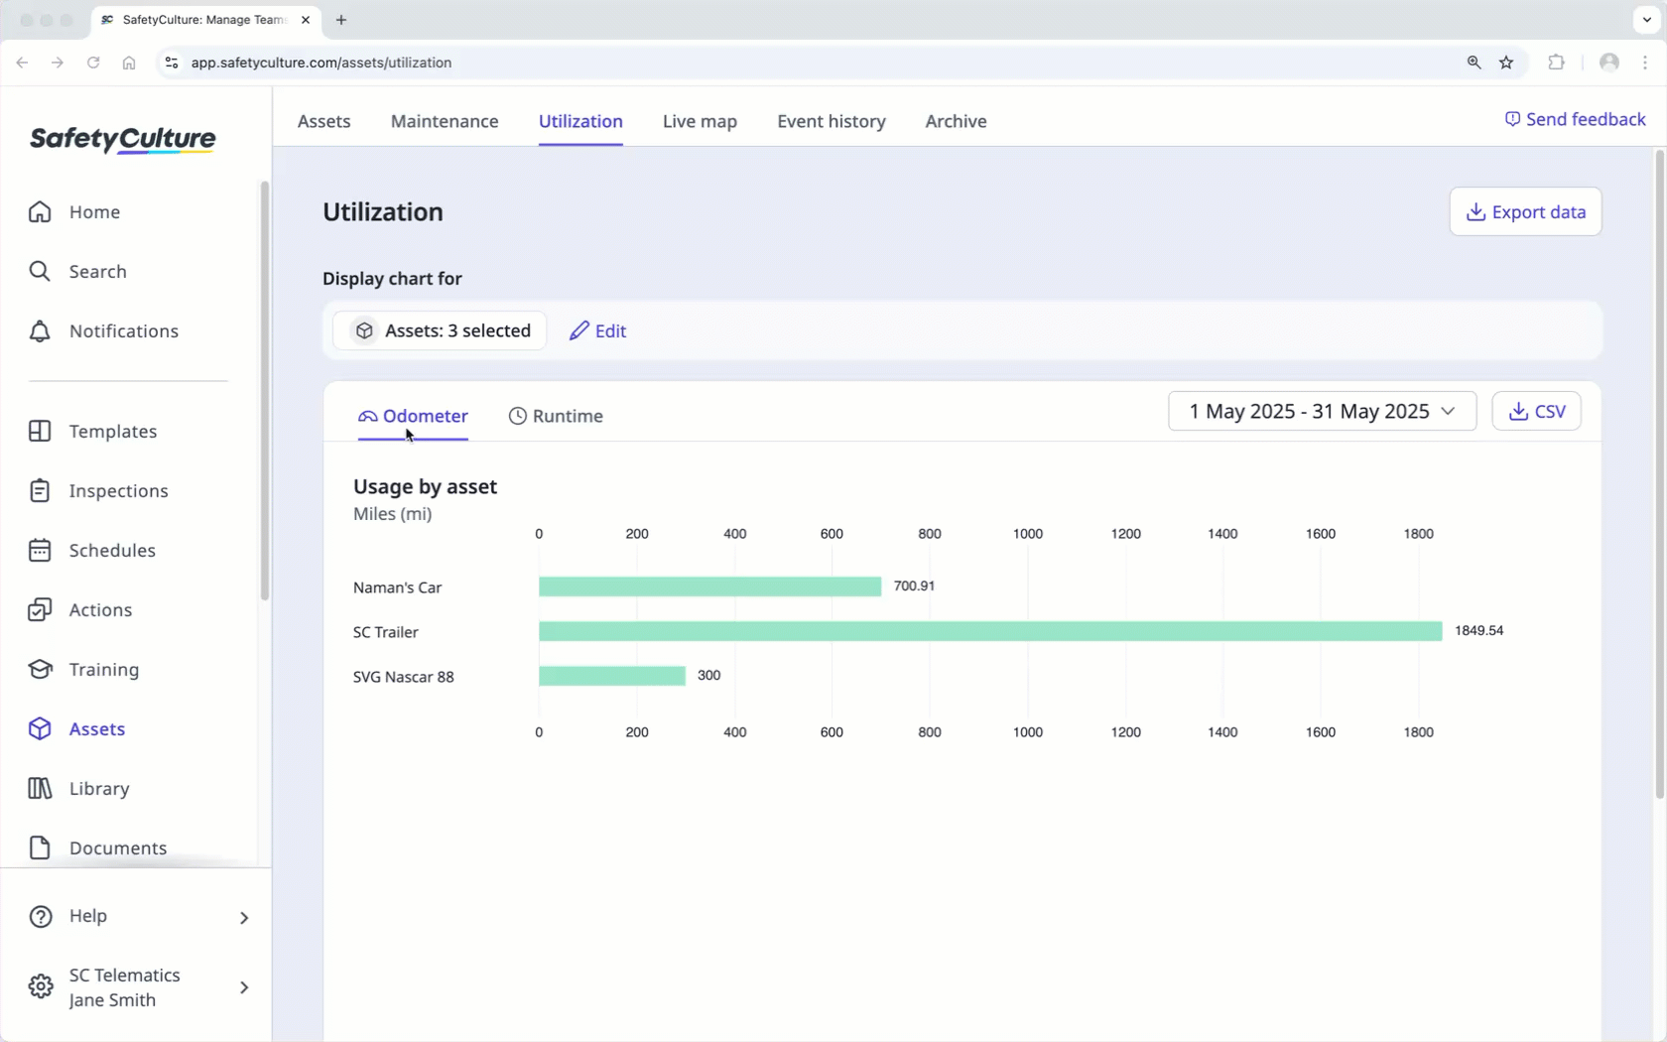Image resolution: width=1667 pixels, height=1042 pixels.
Task: Click the Library books icon
Action: click(x=40, y=788)
